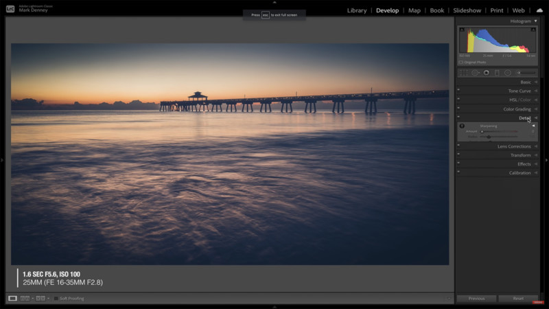Click the Reset button
The height and width of the screenshot is (309, 549).
pos(518,299)
